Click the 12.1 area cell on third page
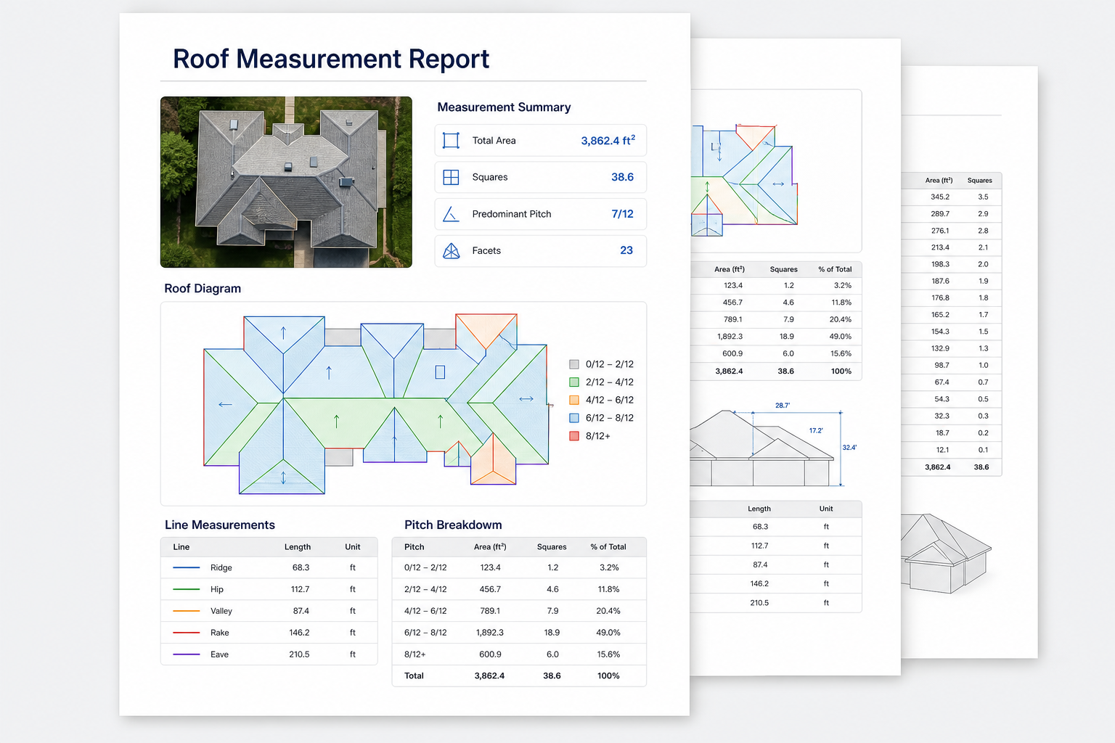Image resolution: width=1115 pixels, height=743 pixels. [942, 450]
